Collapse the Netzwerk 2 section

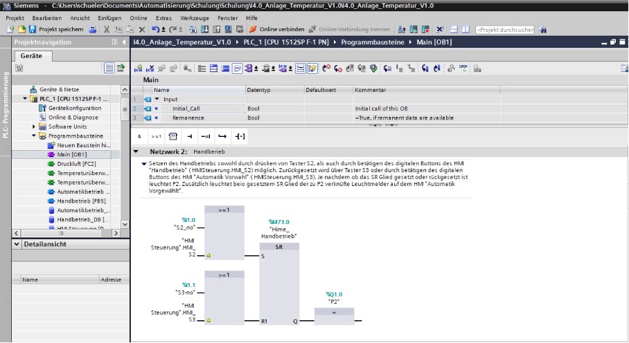(x=136, y=151)
